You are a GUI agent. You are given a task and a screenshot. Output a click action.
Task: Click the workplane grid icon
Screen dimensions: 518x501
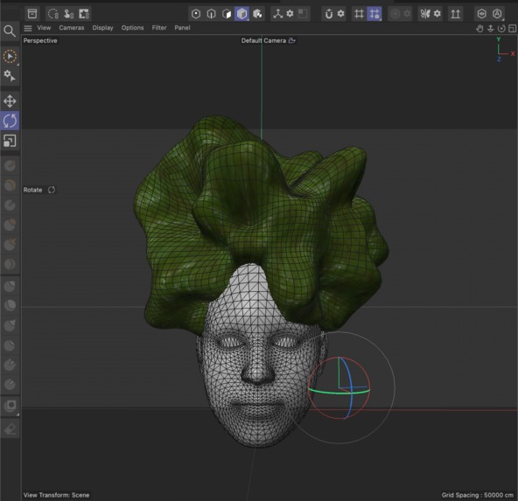pos(359,14)
